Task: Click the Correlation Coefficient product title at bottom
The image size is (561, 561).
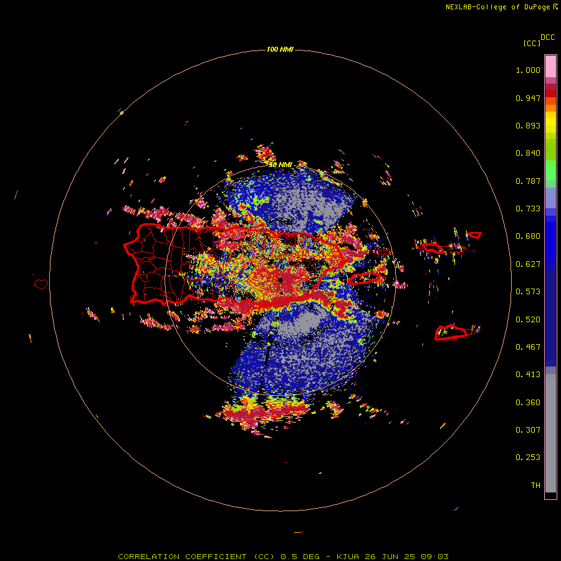Action: click(x=283, y=557)
